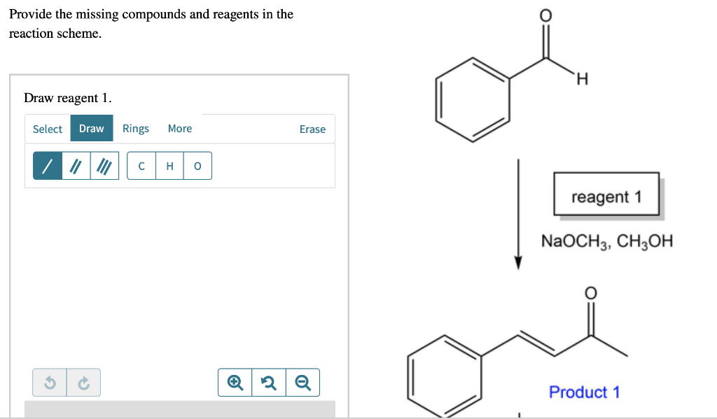Select the triple bond drawing tool

[x=105, y=165]
